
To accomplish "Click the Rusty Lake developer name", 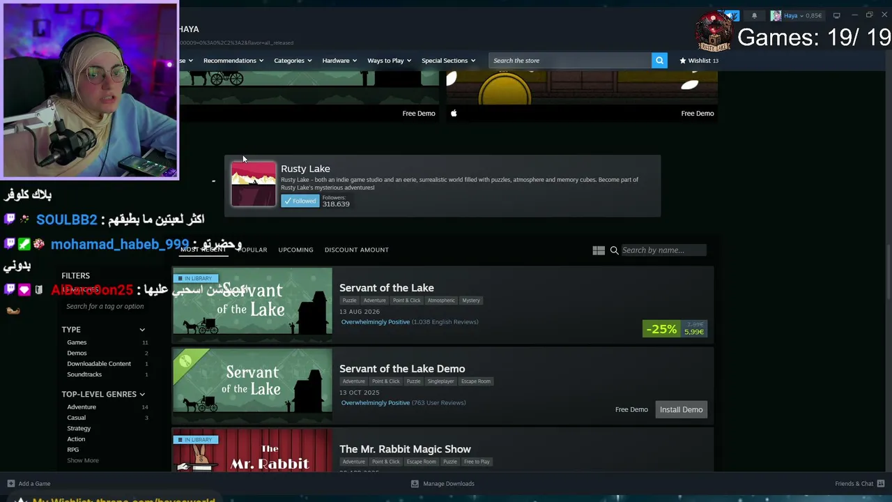I will [305, 169].
